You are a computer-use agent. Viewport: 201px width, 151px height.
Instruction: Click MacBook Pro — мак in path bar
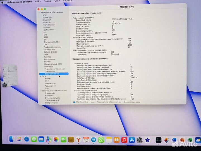85,102
